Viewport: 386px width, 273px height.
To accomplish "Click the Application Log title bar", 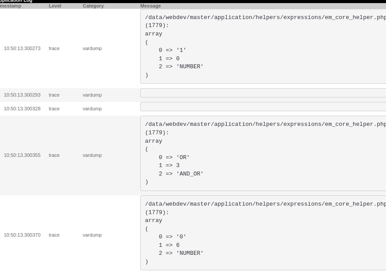I will (x=16, y=1).
